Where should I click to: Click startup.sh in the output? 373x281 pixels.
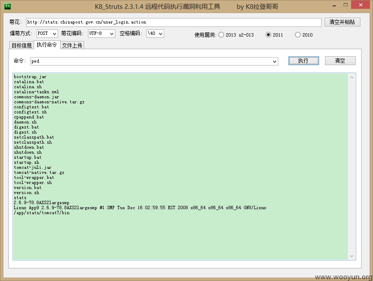[x=27, y=162]
